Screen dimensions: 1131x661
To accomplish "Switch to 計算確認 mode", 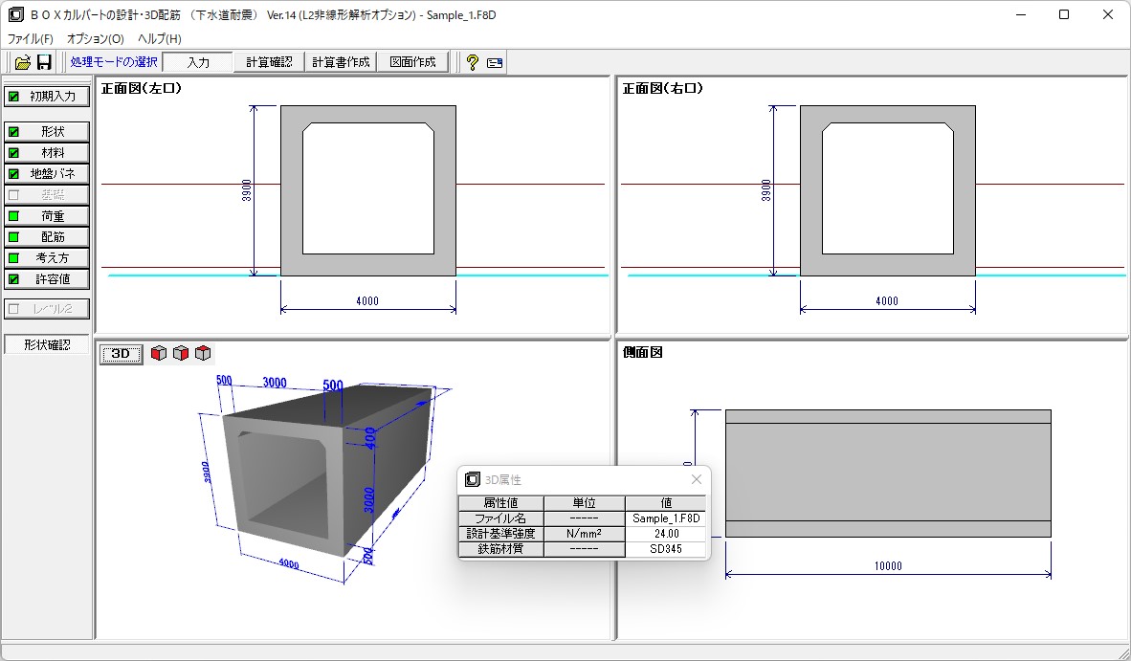I will [x=269, y=63].
